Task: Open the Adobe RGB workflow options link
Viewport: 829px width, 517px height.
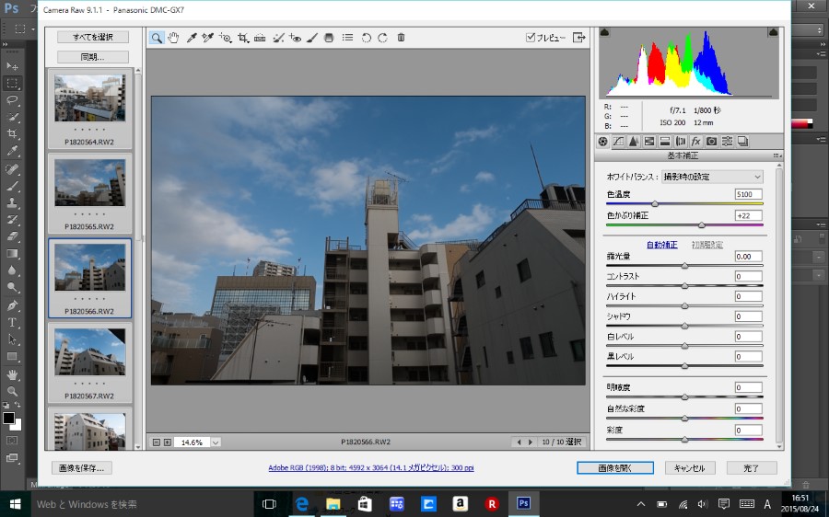Action: pyautogui.click(x=371, y=467)
